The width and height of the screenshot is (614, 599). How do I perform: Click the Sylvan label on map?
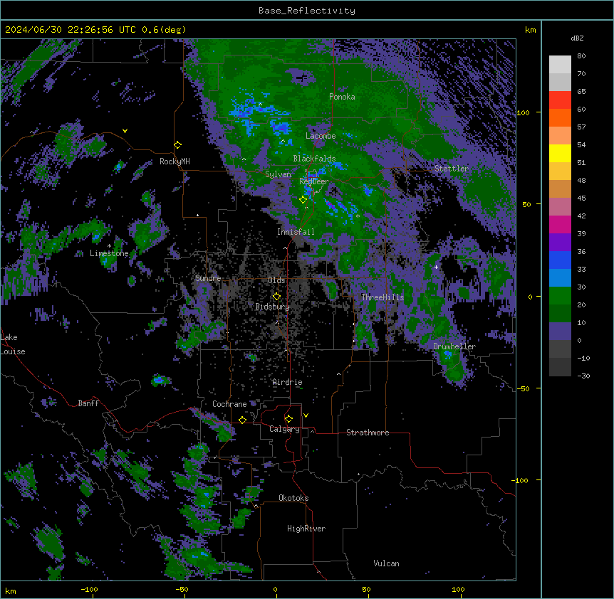point(278,174)
